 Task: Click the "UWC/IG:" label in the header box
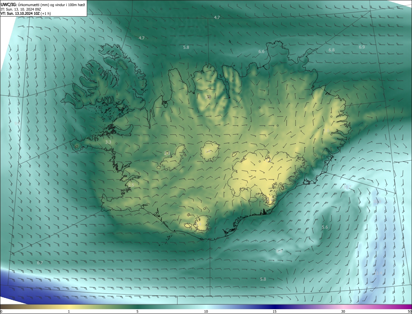pyautogui.click(x=9, y=4)
